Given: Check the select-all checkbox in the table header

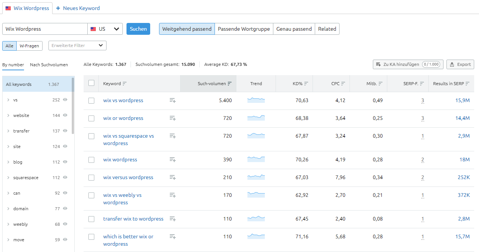Looking at the screenshot, I should [91, 84].
